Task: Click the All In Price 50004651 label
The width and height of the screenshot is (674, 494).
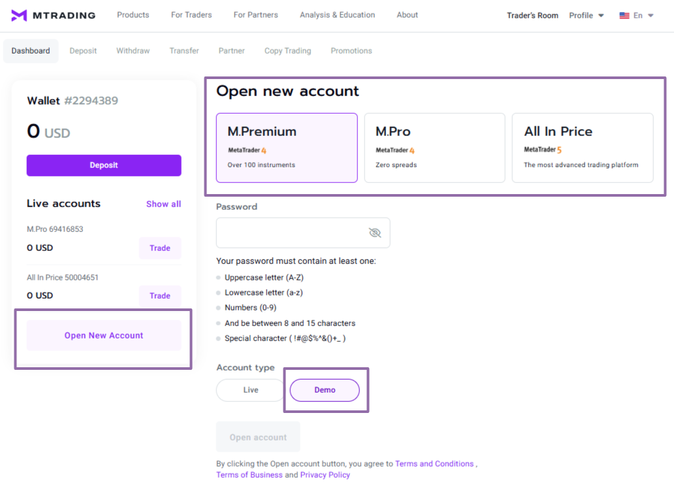Action: tap(63, 277)
